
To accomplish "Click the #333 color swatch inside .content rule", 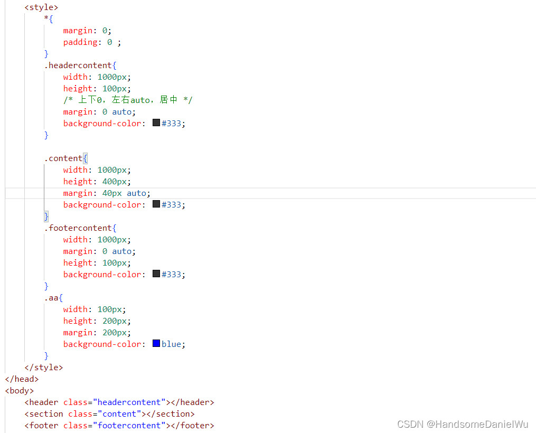I will coord(155,204).
